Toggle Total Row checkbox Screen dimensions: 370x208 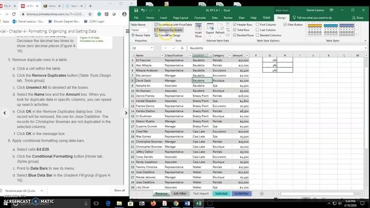pos(235,30)
